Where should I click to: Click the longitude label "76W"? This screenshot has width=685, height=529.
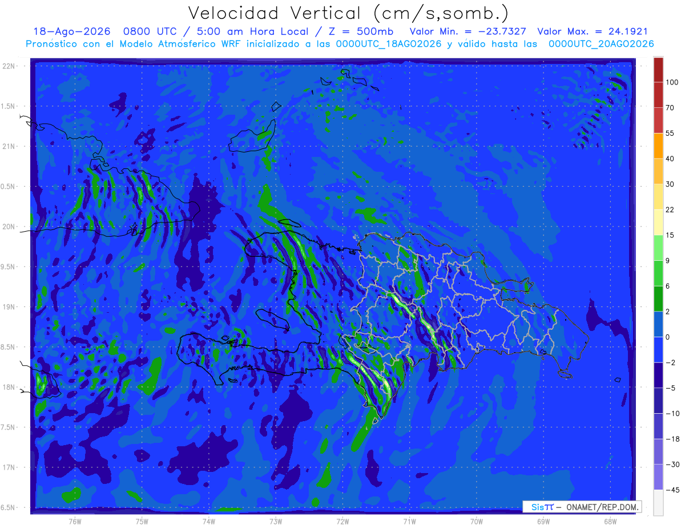point(75,521)
